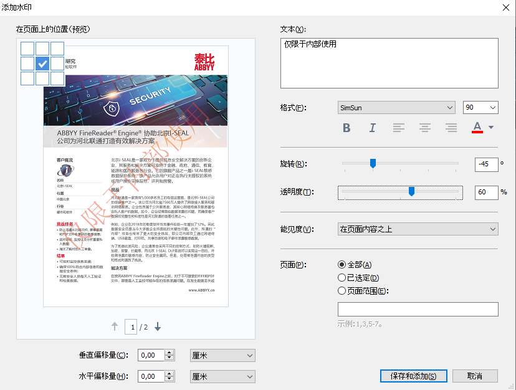Toggle italic formatting for watermark text
This screenshot has height=390, width=516.
point(372,127)
